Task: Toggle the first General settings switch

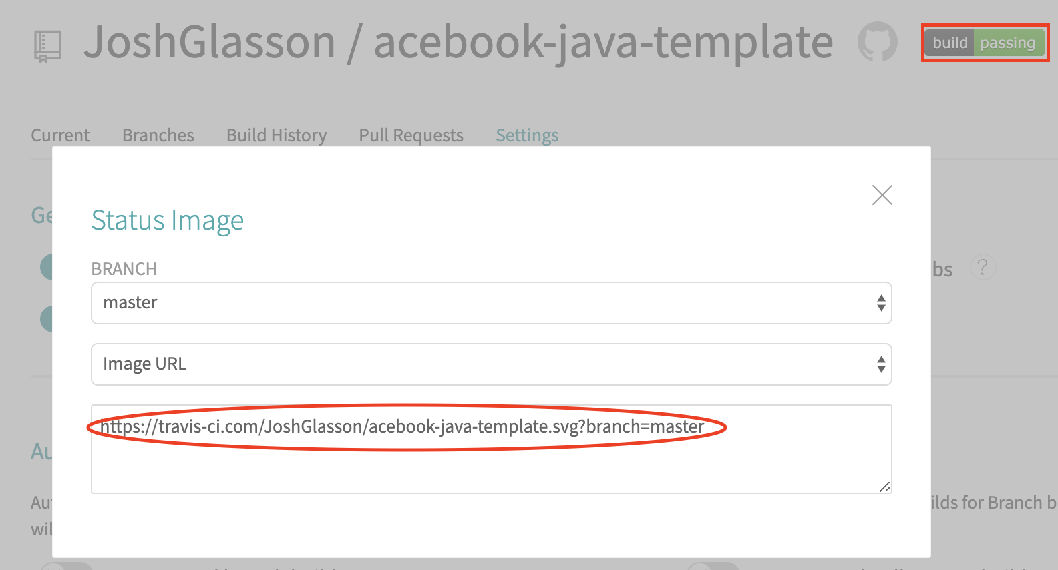Action: (x=47, y=267)
